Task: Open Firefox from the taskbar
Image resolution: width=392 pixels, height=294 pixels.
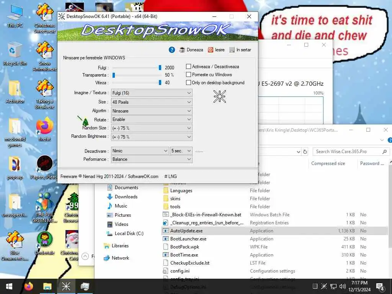Action: click(x=29, y=286)
